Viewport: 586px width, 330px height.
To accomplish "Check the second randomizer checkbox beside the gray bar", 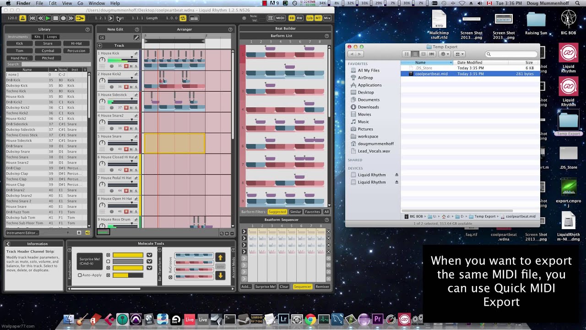I will click(x=109, y=262).
